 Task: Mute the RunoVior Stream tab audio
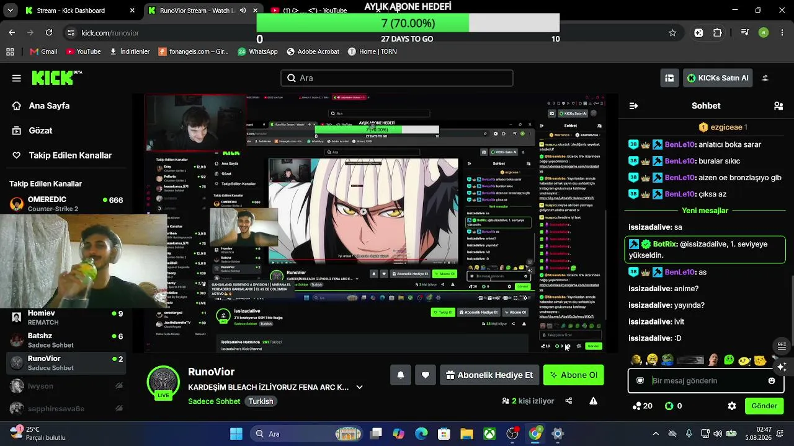click(243, 11)
